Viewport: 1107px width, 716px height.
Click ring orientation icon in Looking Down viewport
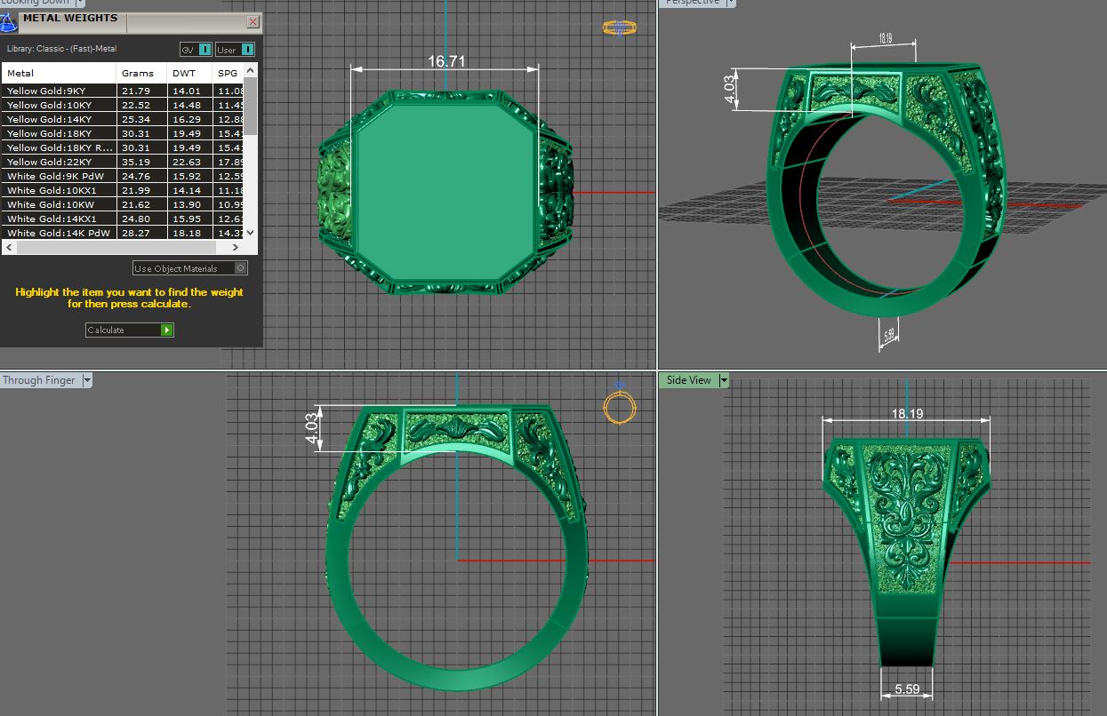618,28
